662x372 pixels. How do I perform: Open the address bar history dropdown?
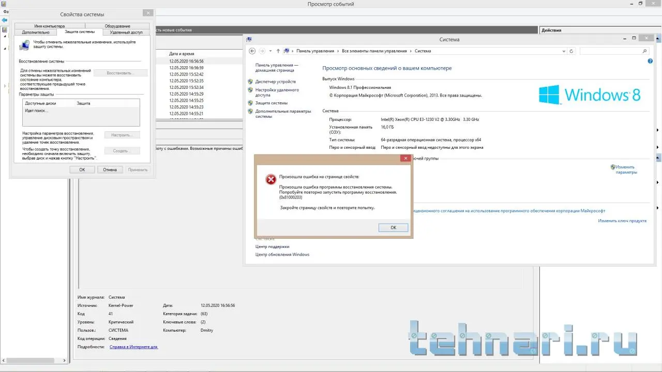coord(564,51)
